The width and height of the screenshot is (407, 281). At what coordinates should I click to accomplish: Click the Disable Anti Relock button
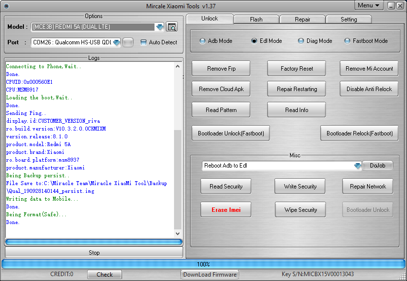pyautogui.click(x=369, y=89)
